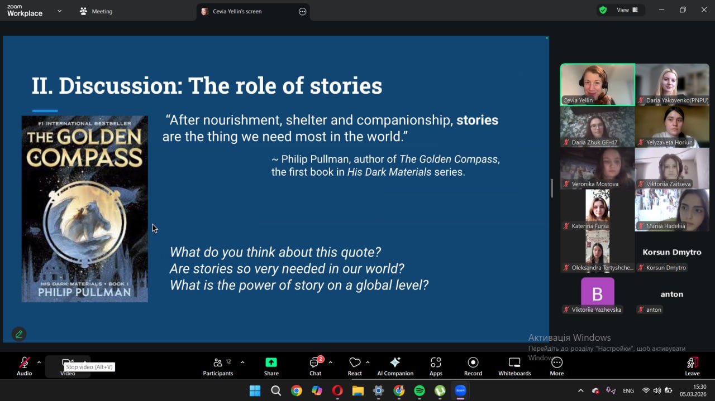Screen dimensions: 715x401
Task: Open the Apps panel
Action: tap(436, 366)
